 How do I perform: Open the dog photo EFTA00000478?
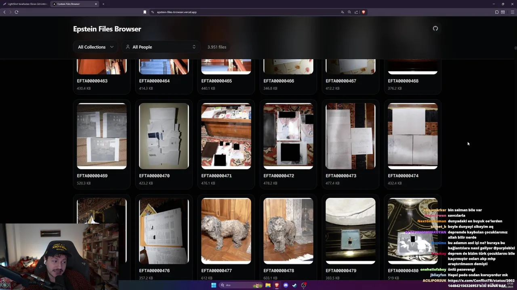[x=288, y=231]
